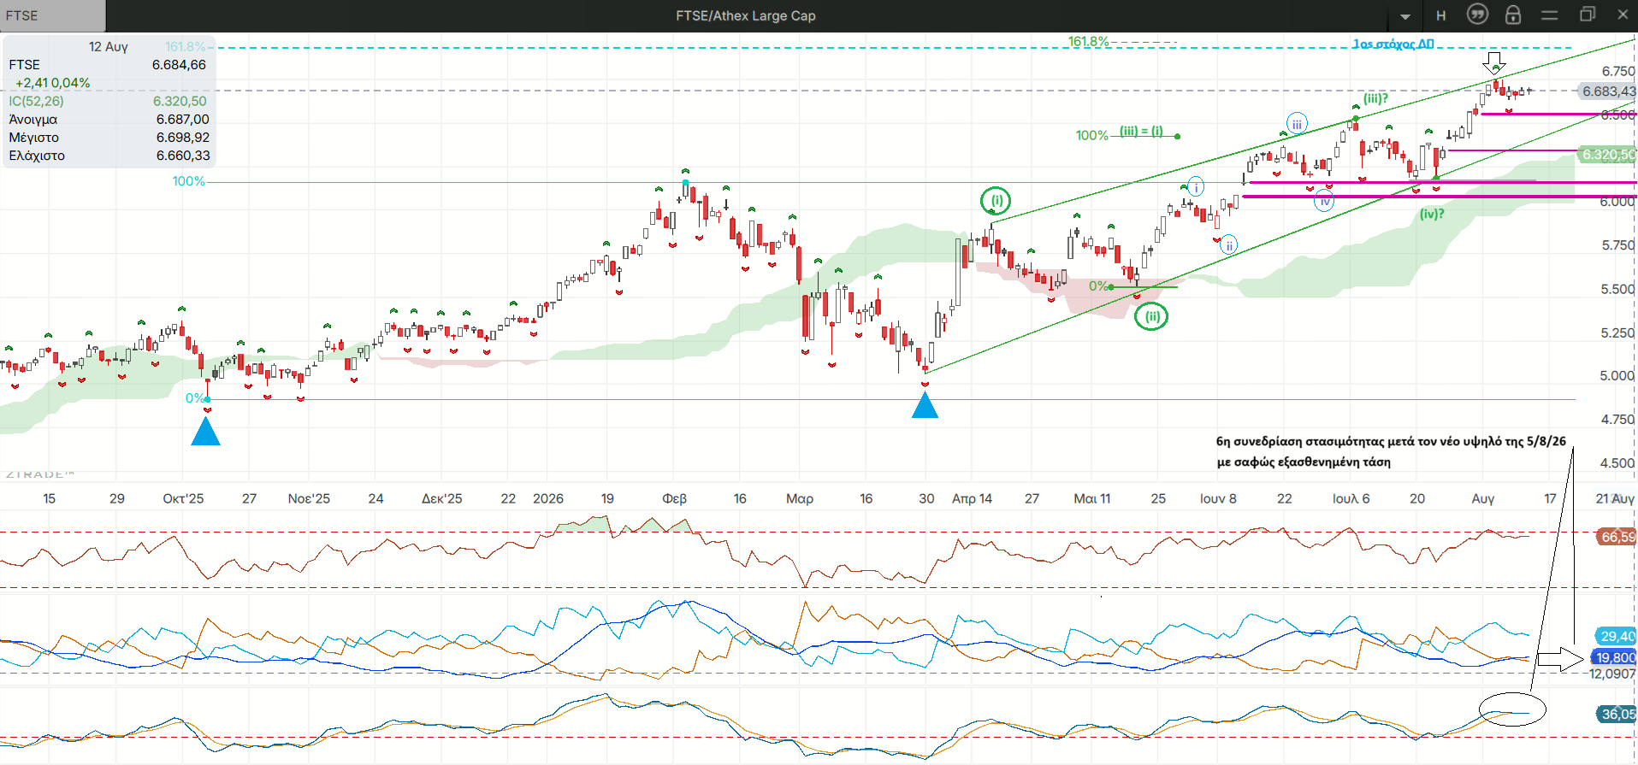Click the 12 Αυγ date in info panel

tap(109, 47)
